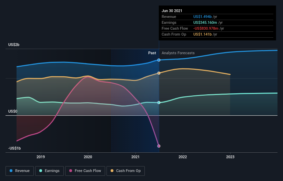Click the Analysts Forecasts label
This screenshot has height=181, width=283.
[x=178, y=53]
